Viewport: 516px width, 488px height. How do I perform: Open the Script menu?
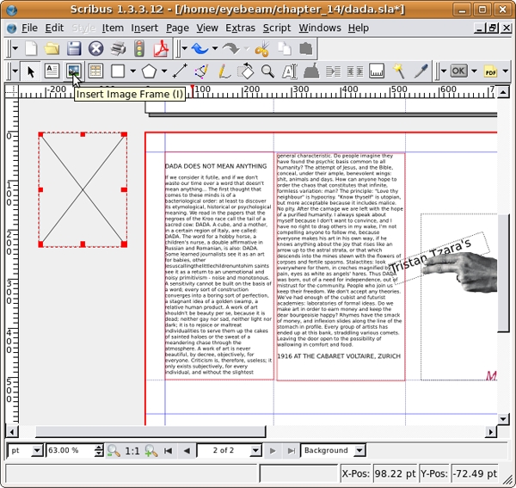click(x=276, y=28)
